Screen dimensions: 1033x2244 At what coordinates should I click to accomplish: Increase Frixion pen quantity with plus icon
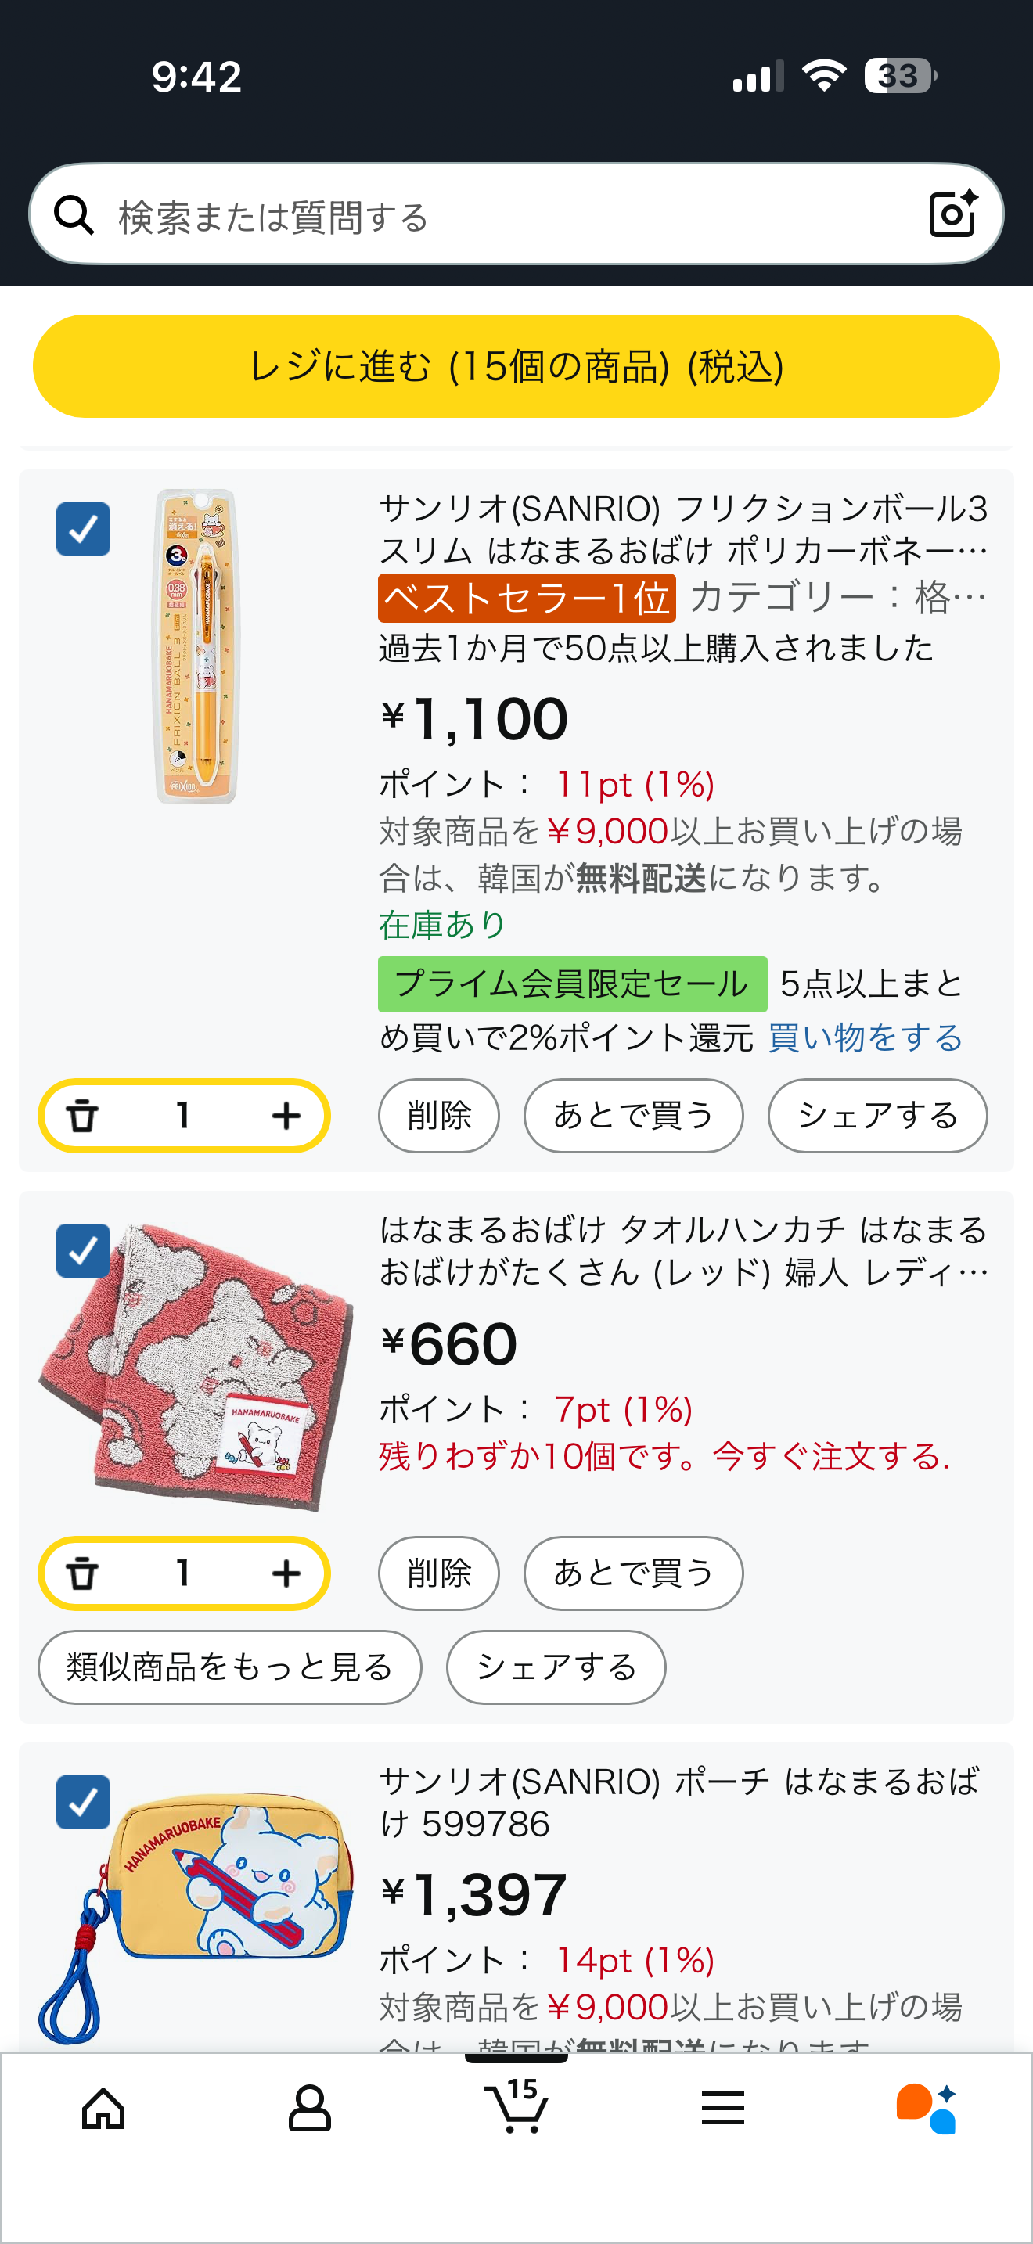click(286, 1116)
